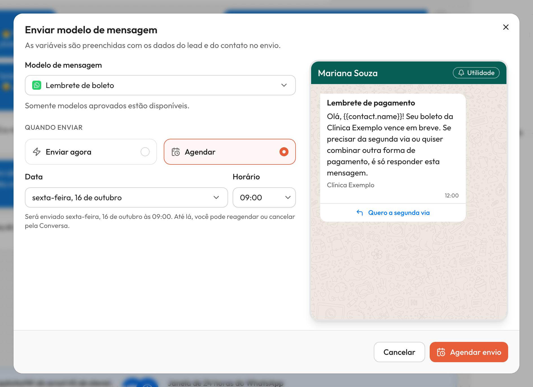Click the Data field label
Screen dimensions: 533x387
34,177
